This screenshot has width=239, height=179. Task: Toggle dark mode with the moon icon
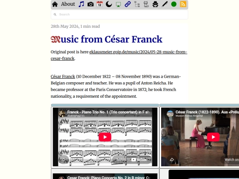(x=109, y=4)
